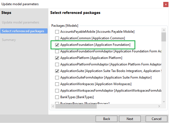This screenshot has height=123, width=169.
Task: Click the vertical scrollbar down arrow
Action: (x=164, y=101)
